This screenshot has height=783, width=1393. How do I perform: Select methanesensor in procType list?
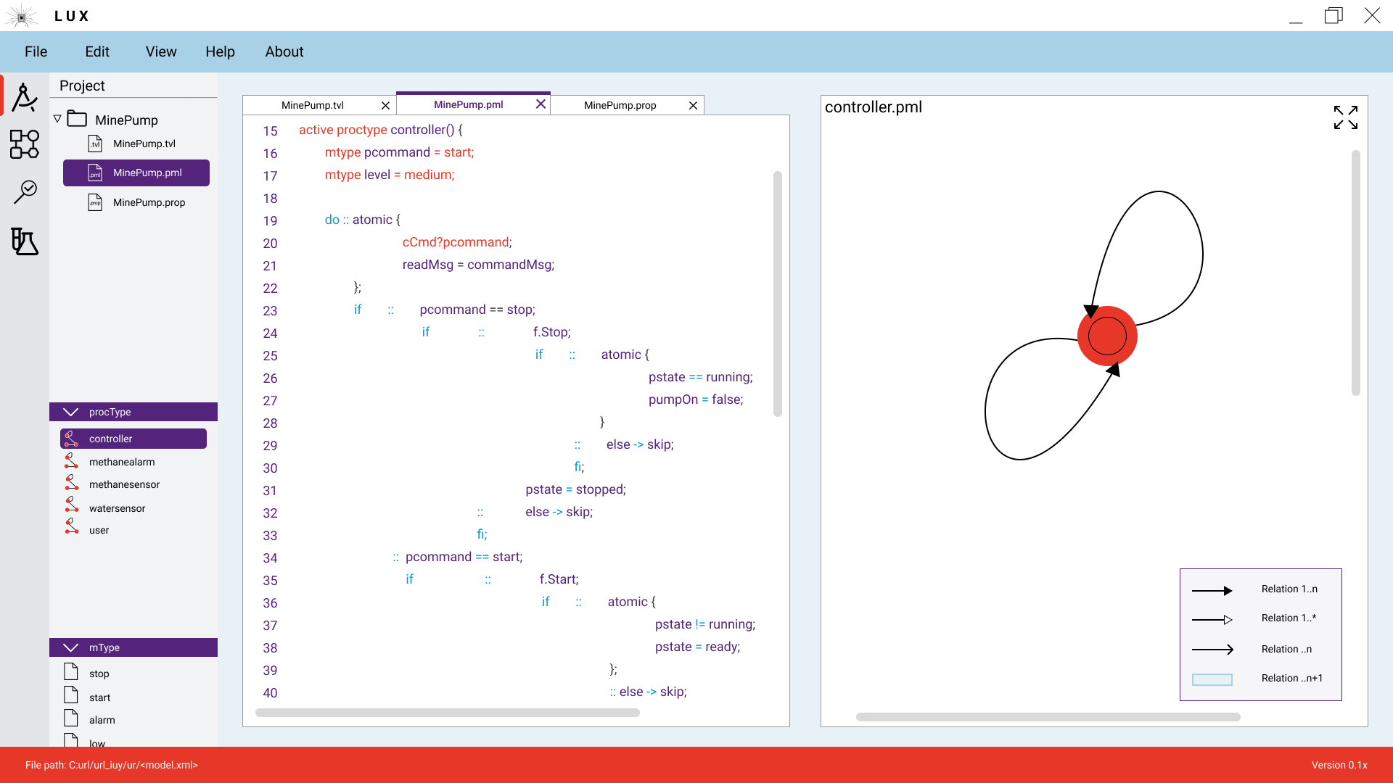click(124, 484)
